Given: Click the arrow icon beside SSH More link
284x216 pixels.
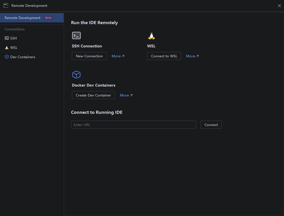Looking at the screenshot, I should 123,56.
